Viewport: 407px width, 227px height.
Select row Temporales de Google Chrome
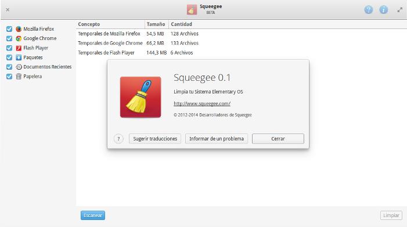(242, 43)
